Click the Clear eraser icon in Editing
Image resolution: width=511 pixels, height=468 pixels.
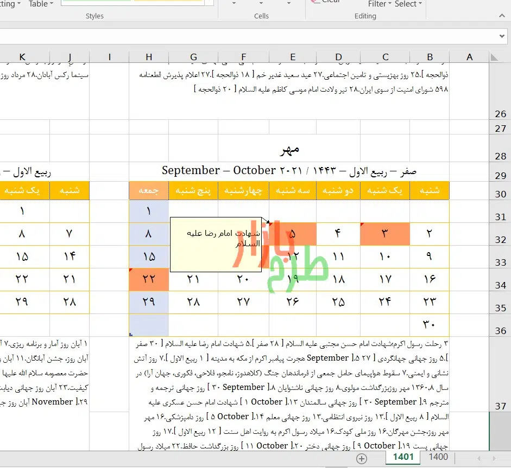pos(315,2)
